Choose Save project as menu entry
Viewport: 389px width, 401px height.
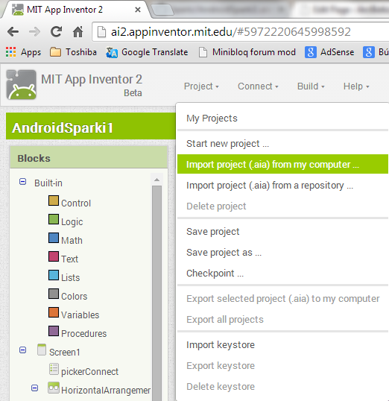[282, 253]
